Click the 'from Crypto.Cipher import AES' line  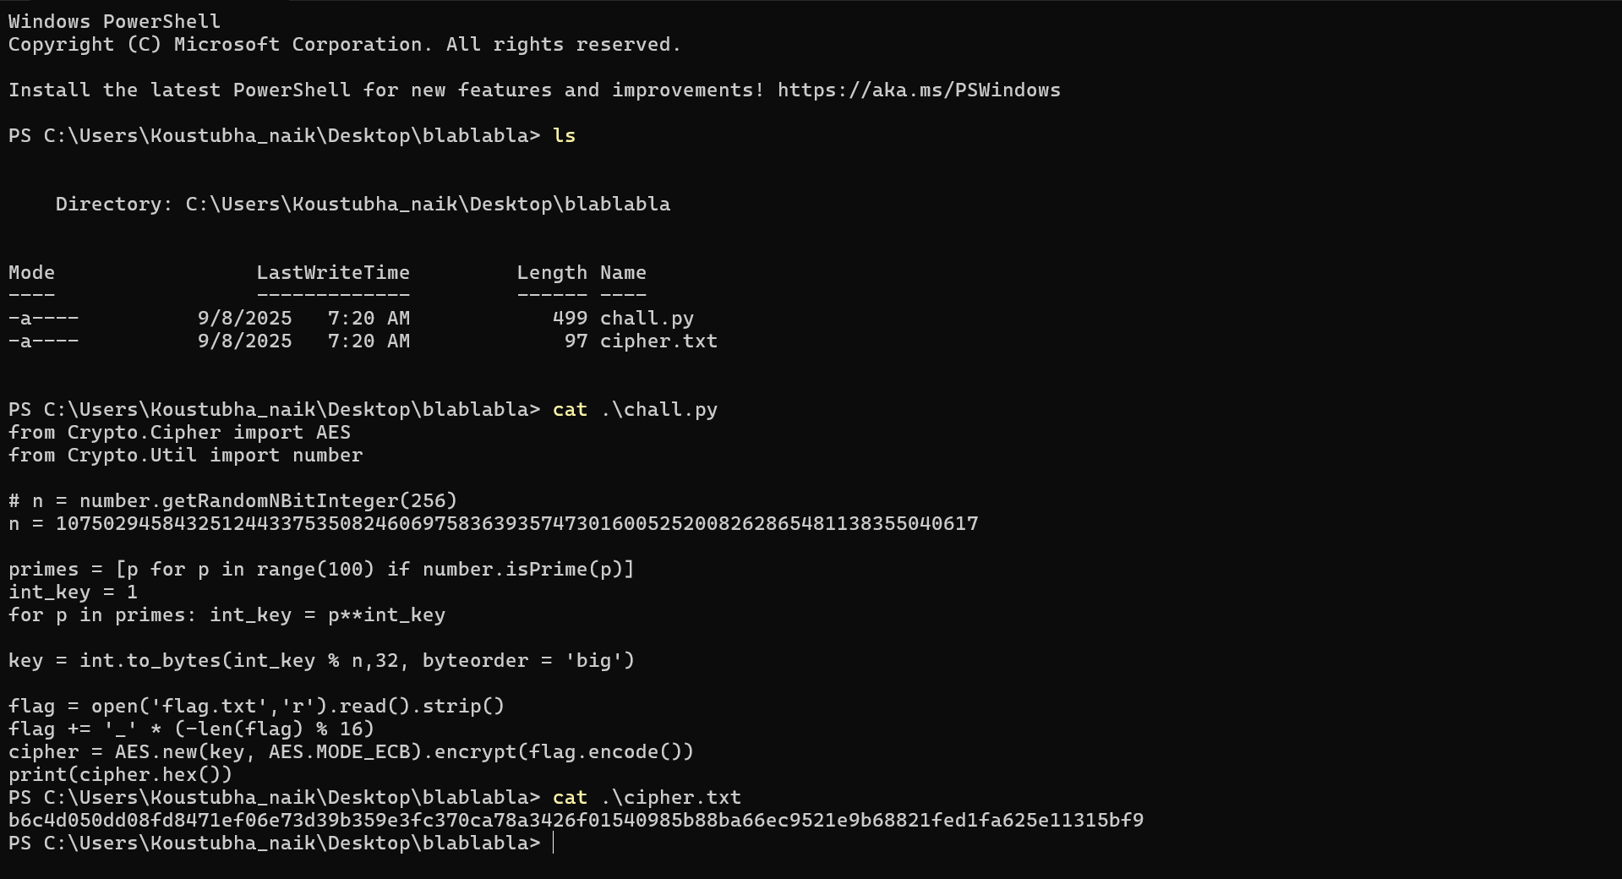tap(179, 433)
